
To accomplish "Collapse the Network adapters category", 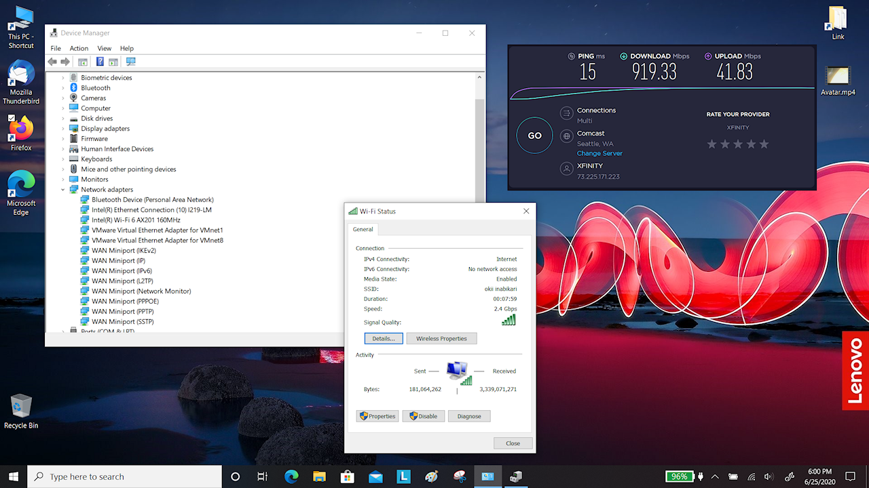I will [63, 190].
